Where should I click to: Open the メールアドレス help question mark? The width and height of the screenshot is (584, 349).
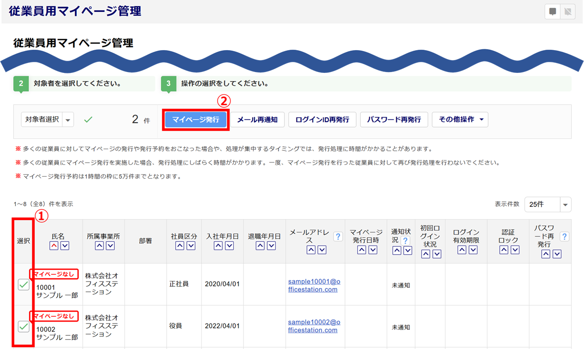[x=338, y=236]
